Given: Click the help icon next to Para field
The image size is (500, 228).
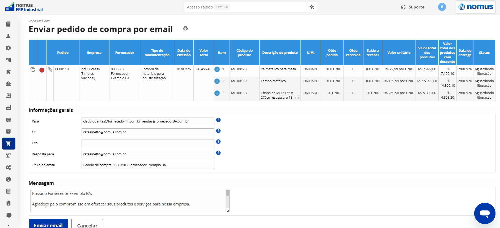Looking at the screenshot, I should 218,120.
